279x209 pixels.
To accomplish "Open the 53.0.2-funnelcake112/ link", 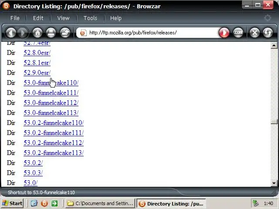I will [x=54, y=143].
